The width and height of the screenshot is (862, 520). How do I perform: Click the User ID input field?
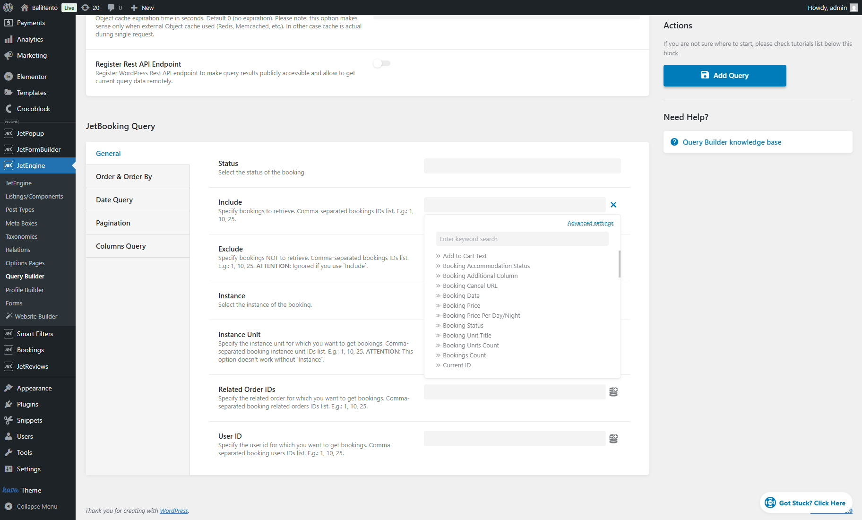(x=515, y=439)
